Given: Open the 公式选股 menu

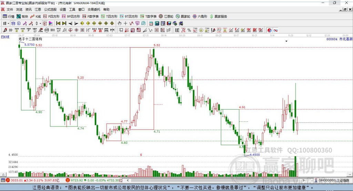Looking at the screenshot, I should (x=50, y=9).
